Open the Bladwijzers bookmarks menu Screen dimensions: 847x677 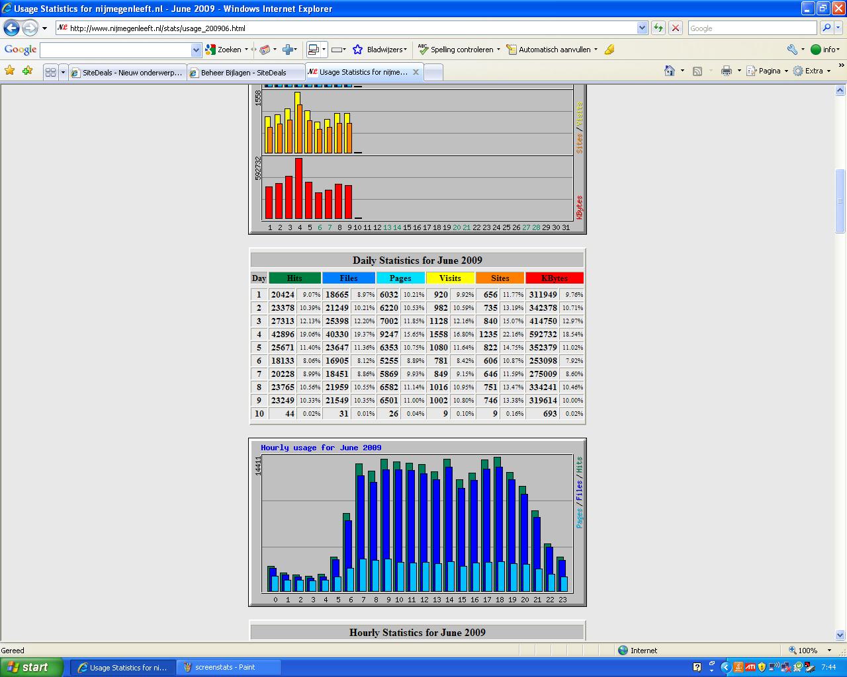click(x=380, y=50)
